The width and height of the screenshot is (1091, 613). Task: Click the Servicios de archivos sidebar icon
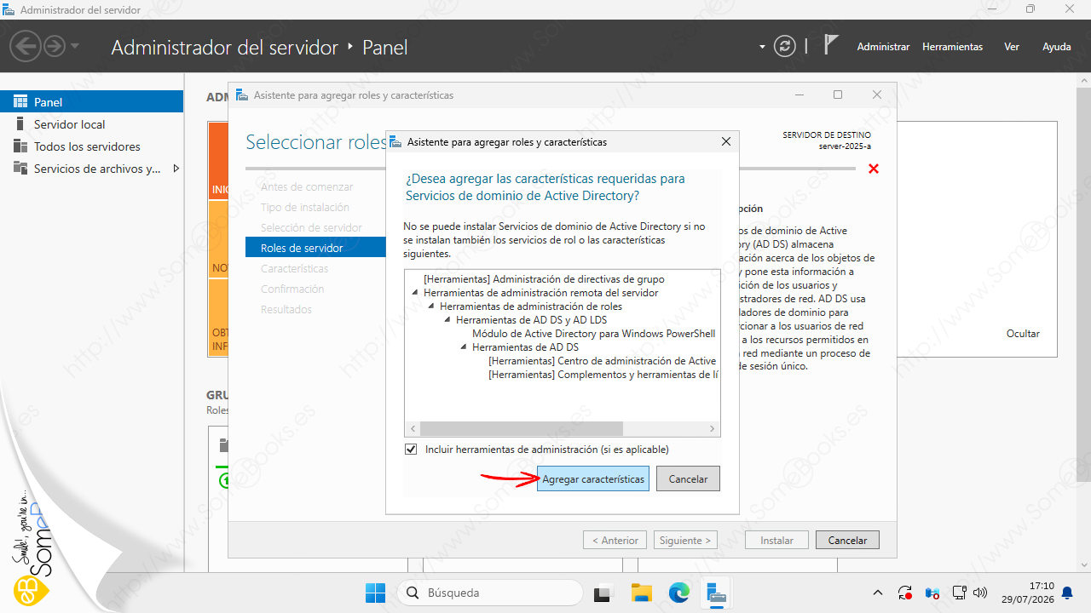(20, 169)
